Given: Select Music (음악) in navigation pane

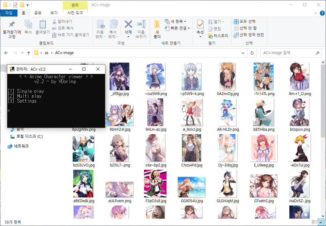Looking at the screenshot, I should click(17, 130).
